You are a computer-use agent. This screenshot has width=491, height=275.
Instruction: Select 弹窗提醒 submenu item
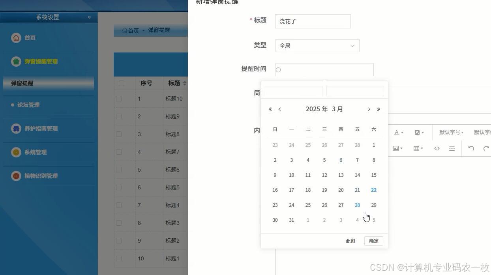(49, 83)
